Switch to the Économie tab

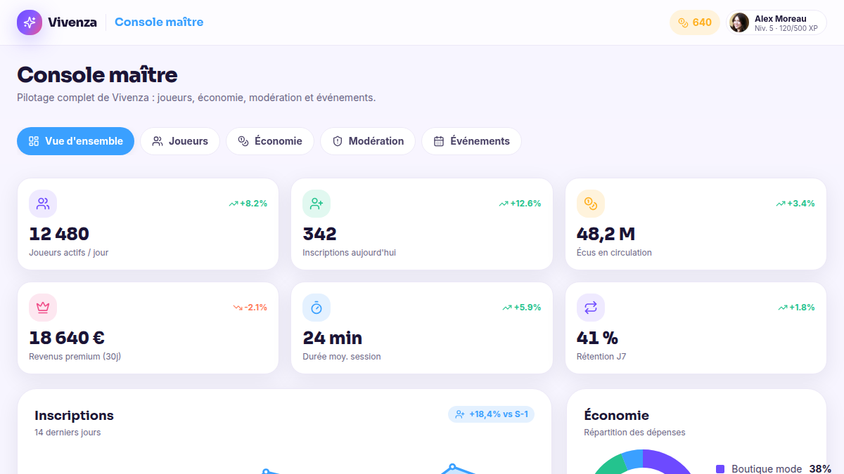click(270, 141)
